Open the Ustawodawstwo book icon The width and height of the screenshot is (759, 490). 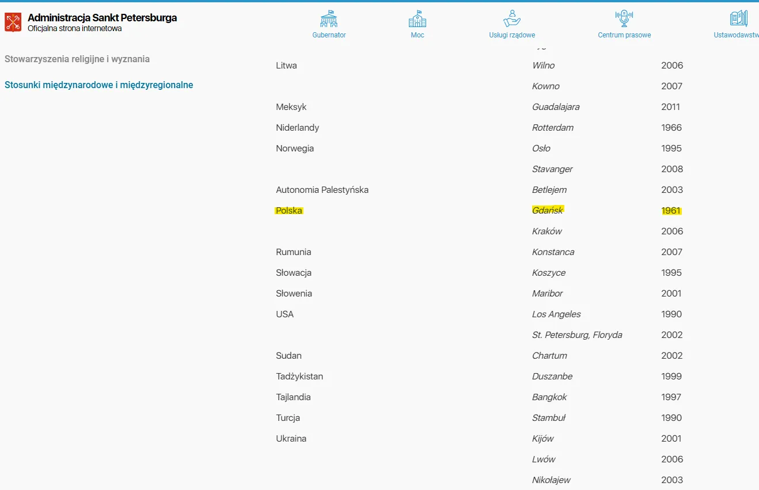click(x=739, y=18)
